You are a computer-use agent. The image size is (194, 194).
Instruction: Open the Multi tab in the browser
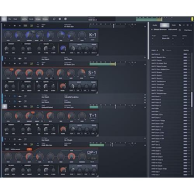pyautogui.click(x=173, y=25)
